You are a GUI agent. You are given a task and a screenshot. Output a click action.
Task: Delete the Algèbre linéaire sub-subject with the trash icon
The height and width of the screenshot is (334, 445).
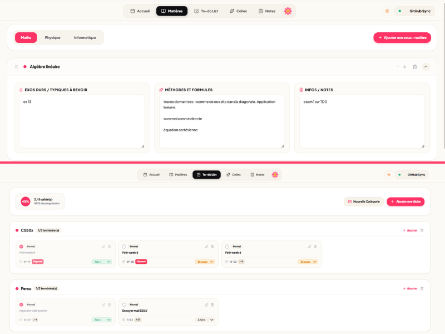pyautogui.click(x=414, y=67)
